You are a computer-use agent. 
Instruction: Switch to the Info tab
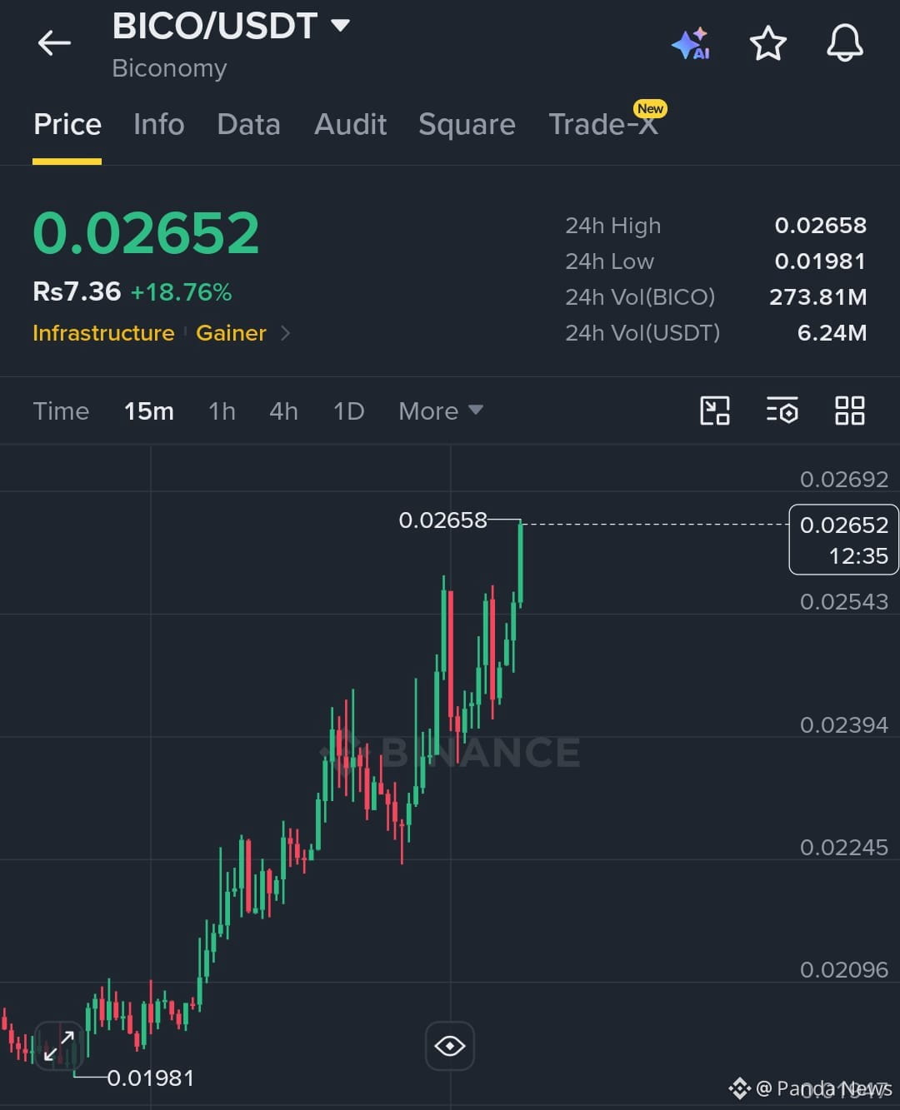tap(158, 125)
